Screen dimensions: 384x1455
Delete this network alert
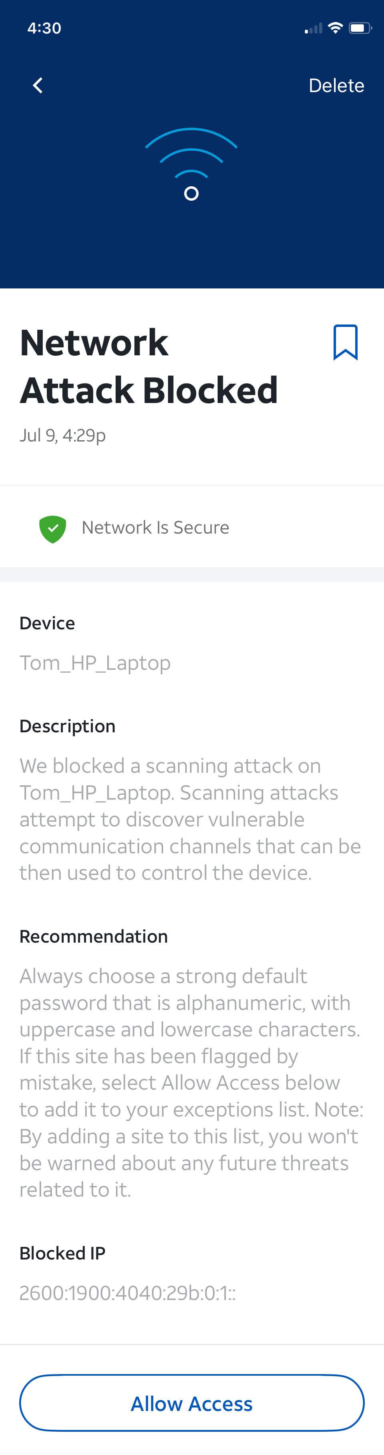pos(336,85)
